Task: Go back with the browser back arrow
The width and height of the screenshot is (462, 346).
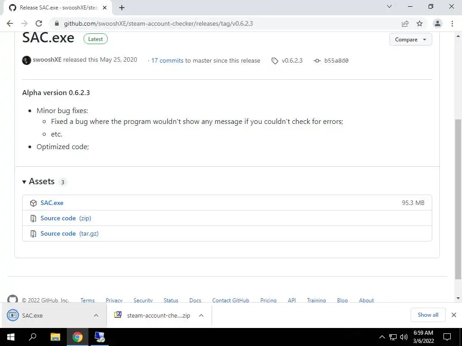Action: pyautogui.click(x=10, y=23)
